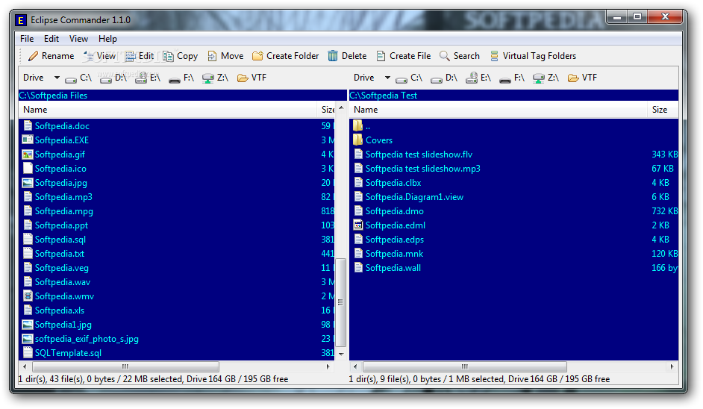Image resolution: width=703 pixels, height=409 pixels.
Task: Click the Search magnifier icon
Action: pyautogui.click(x=444, y=56)
